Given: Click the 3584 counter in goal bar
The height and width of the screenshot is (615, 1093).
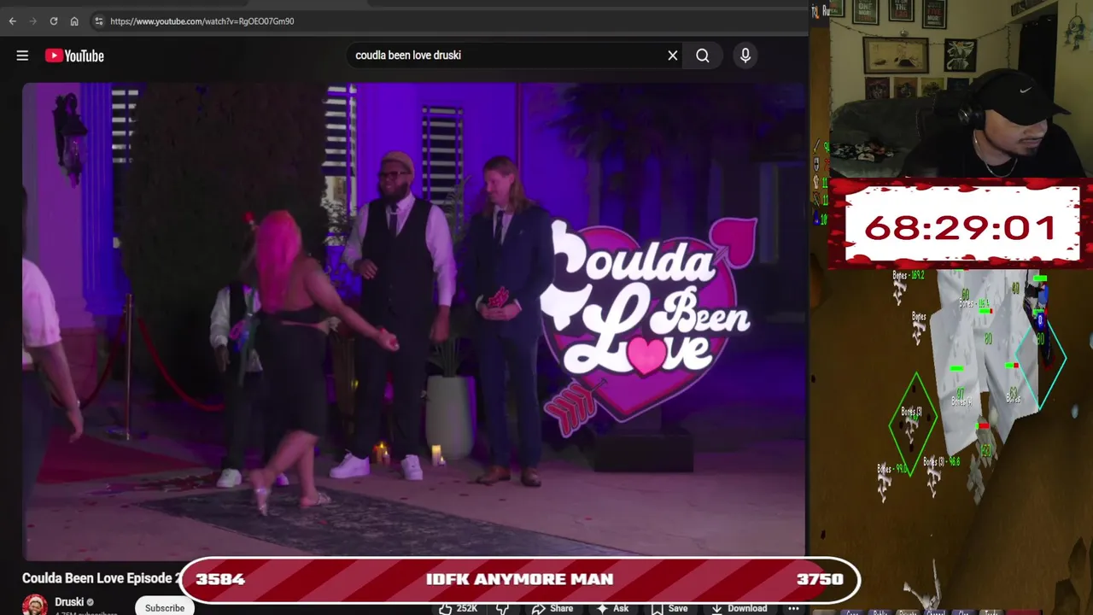Looking at the screenshot, I should tap(220, 579).
